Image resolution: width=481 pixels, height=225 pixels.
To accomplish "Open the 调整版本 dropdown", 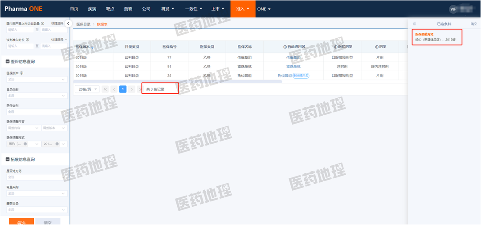I will (x=55, y=128).
